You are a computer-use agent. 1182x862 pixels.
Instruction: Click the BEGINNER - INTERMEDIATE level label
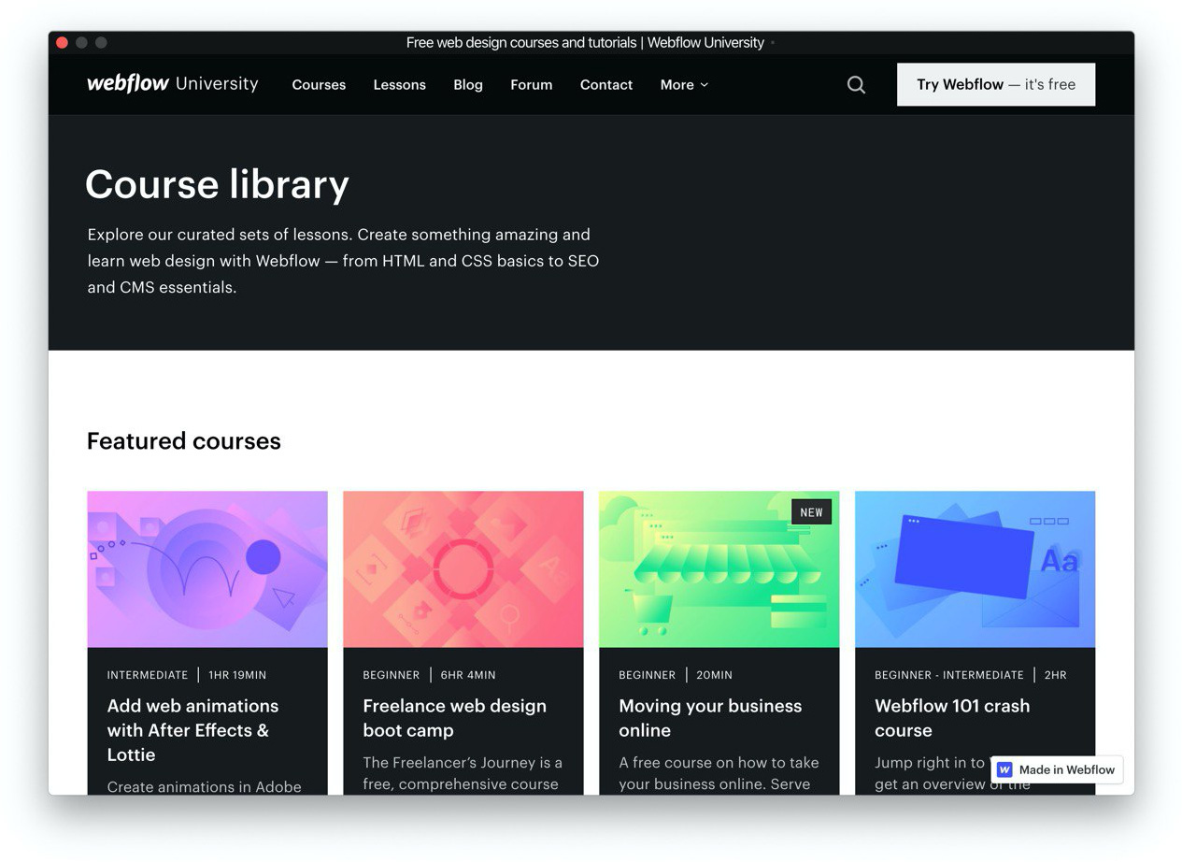[x=949, y=675]
